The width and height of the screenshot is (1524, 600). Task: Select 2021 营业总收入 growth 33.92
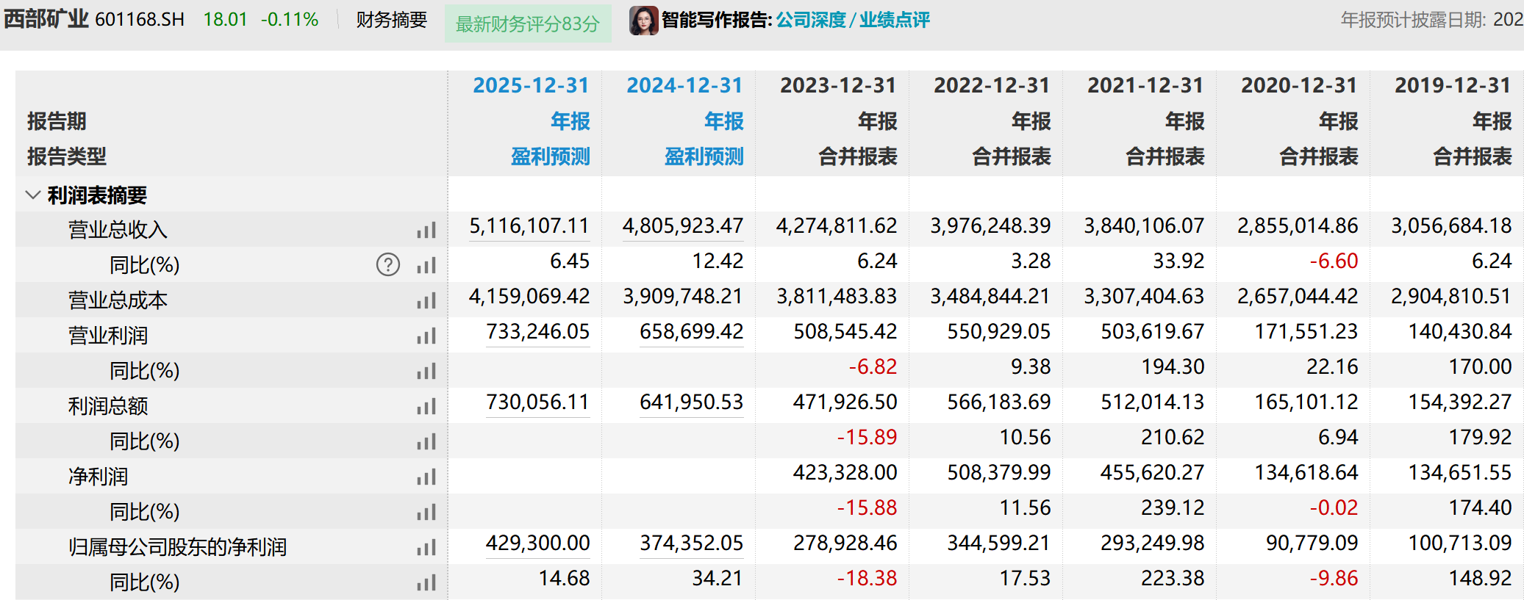coord(1178,261)
